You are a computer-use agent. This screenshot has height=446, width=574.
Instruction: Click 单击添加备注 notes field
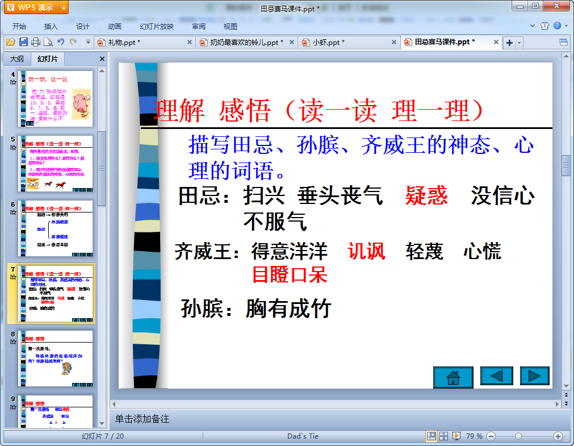coord(142,419)
